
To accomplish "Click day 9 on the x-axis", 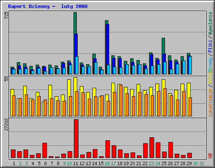I will point(64,163).
